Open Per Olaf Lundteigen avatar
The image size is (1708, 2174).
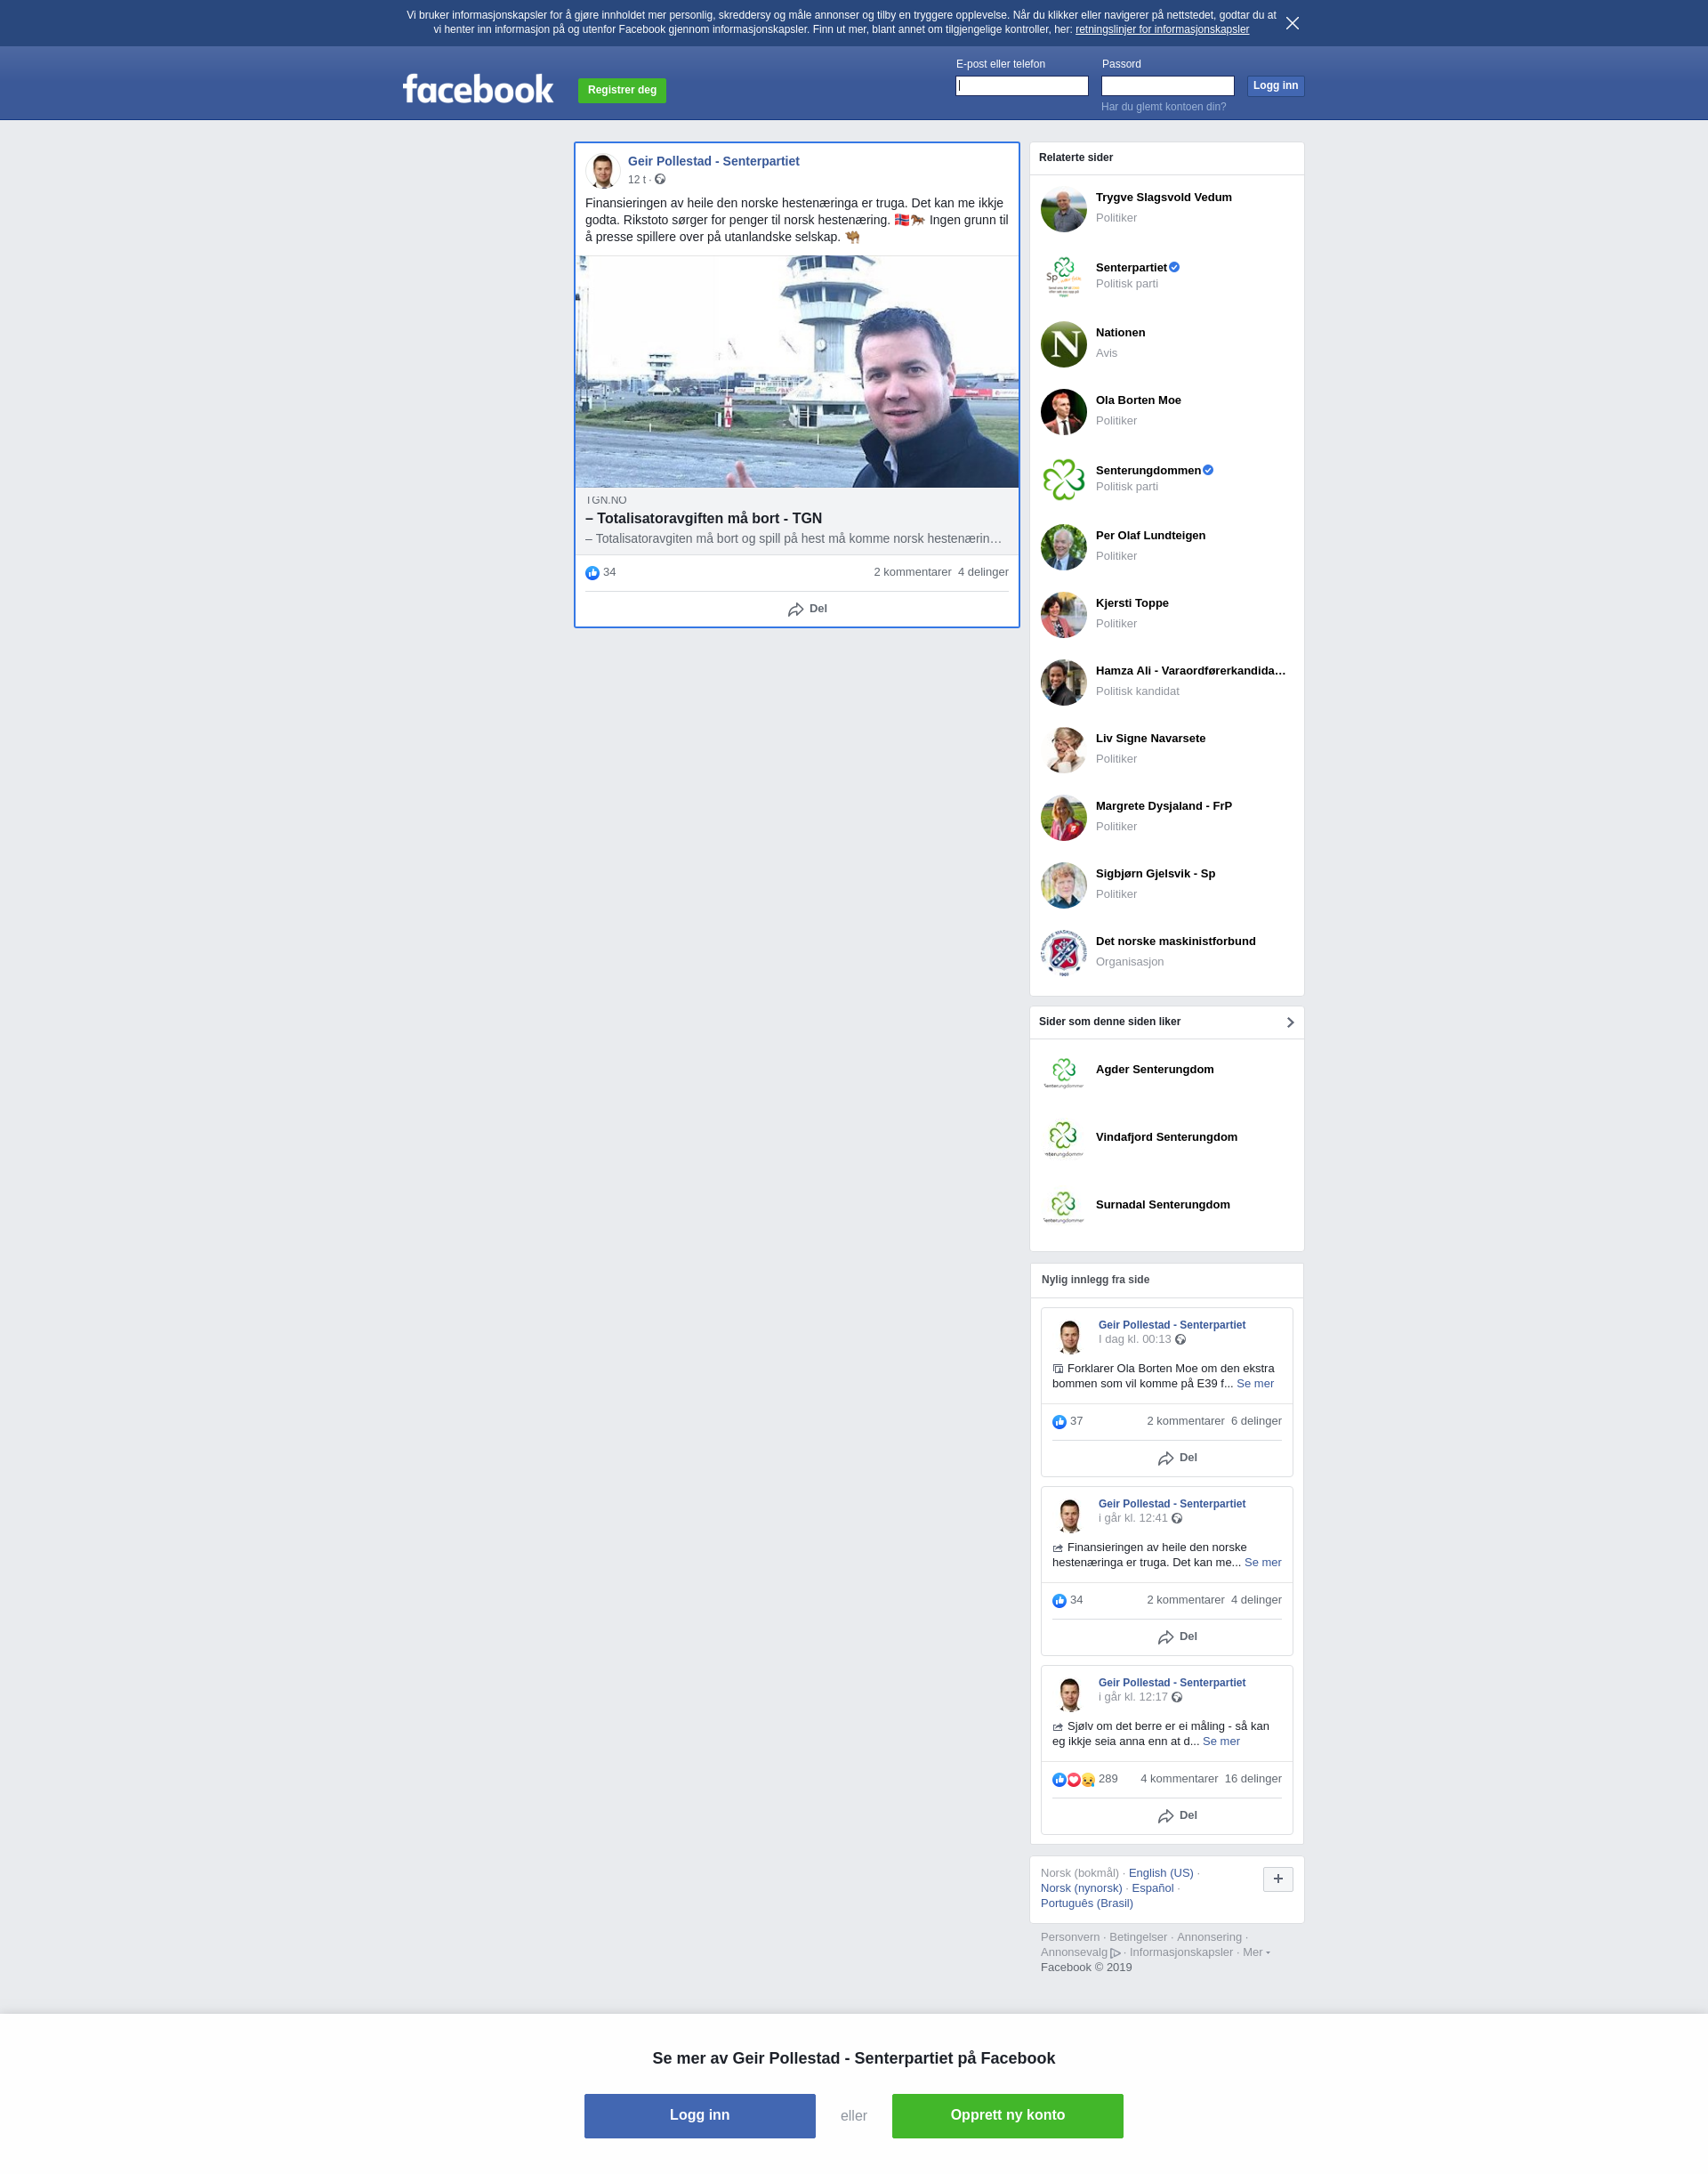[1063, 546]
